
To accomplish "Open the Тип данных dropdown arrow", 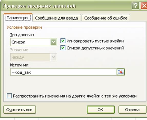I will (x=54, y=42).
